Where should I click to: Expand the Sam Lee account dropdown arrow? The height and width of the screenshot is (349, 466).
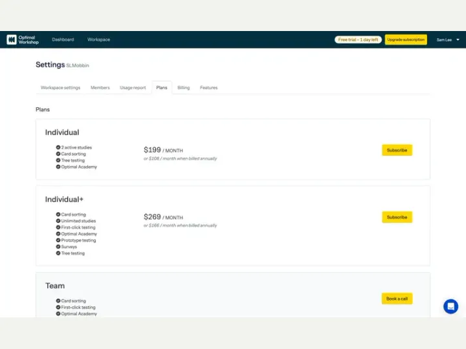(458, 40)
